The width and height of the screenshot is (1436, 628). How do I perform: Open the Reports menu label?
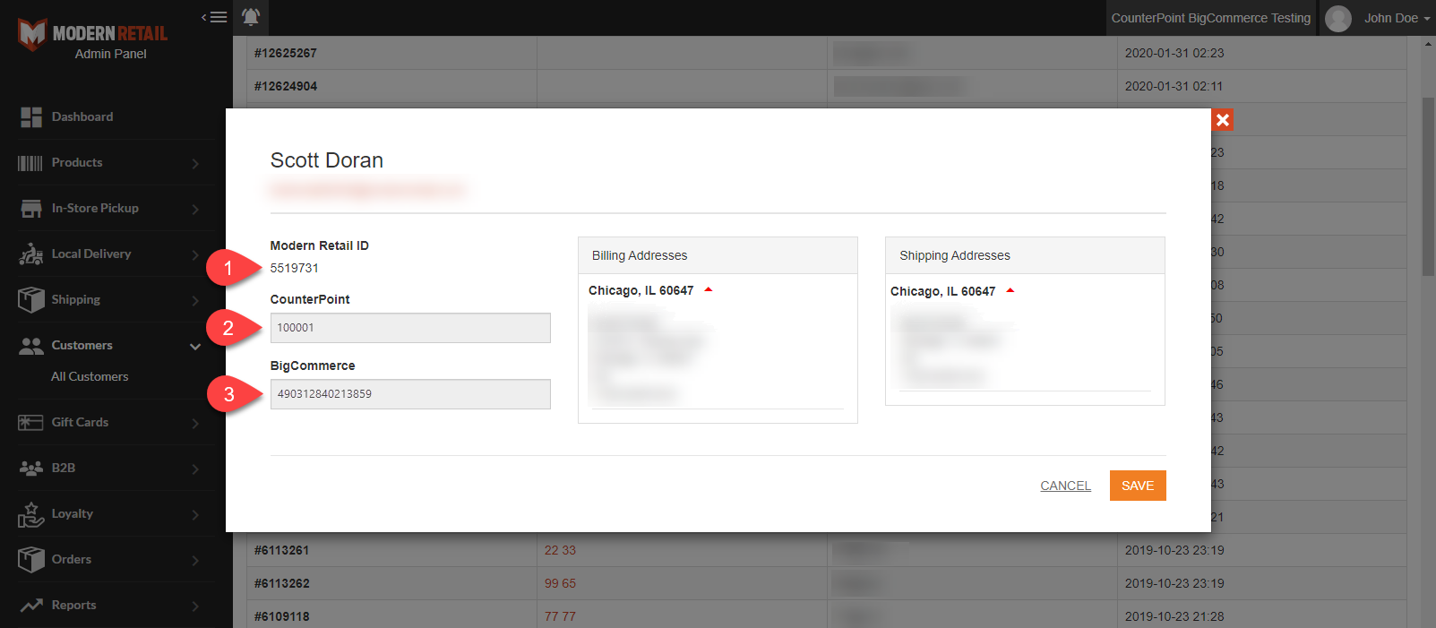click(74, 605)
